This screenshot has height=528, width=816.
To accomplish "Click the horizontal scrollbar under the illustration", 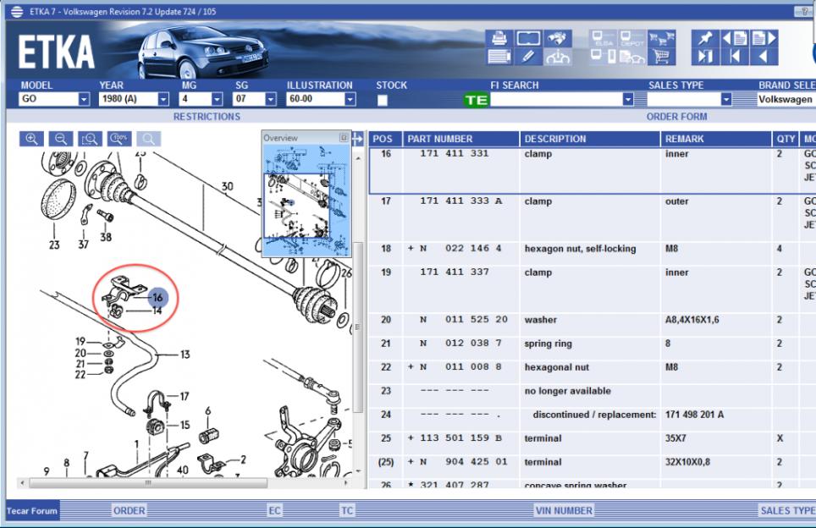I will pos(148,483).
